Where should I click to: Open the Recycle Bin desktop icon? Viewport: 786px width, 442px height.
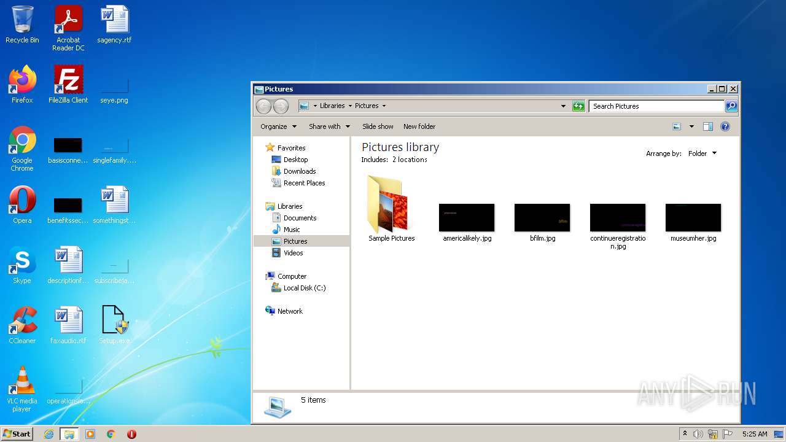click(22, 25)
